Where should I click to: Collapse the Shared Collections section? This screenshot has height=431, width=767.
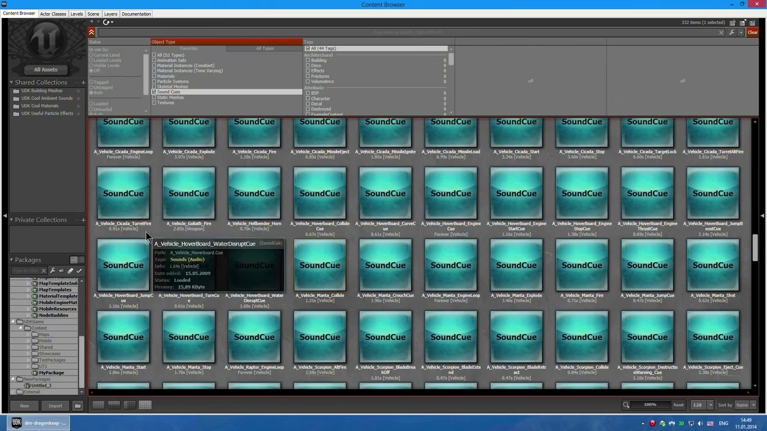point(11,82)
